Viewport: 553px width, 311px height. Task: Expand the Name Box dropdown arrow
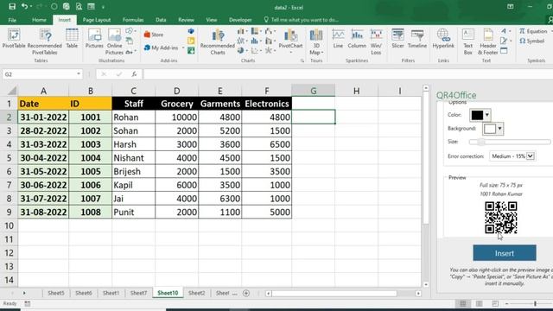[79, 74]
